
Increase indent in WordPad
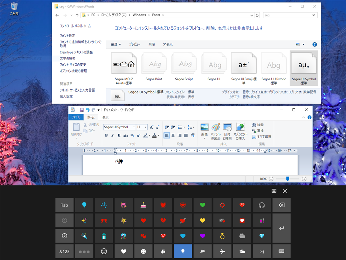(173, 127)
